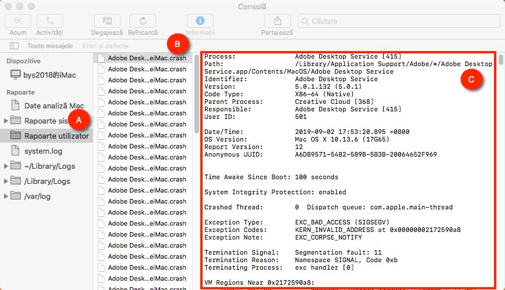Expand the /var/log folder
The image size is (505, 290).
click(6, 197)
